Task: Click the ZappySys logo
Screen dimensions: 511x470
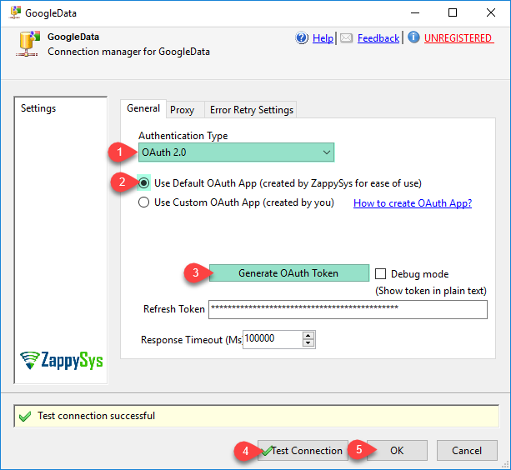Action: click(x=61, y=360)
